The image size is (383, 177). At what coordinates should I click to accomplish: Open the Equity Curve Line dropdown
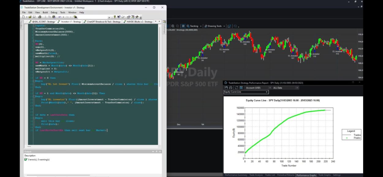pos(246,92)
